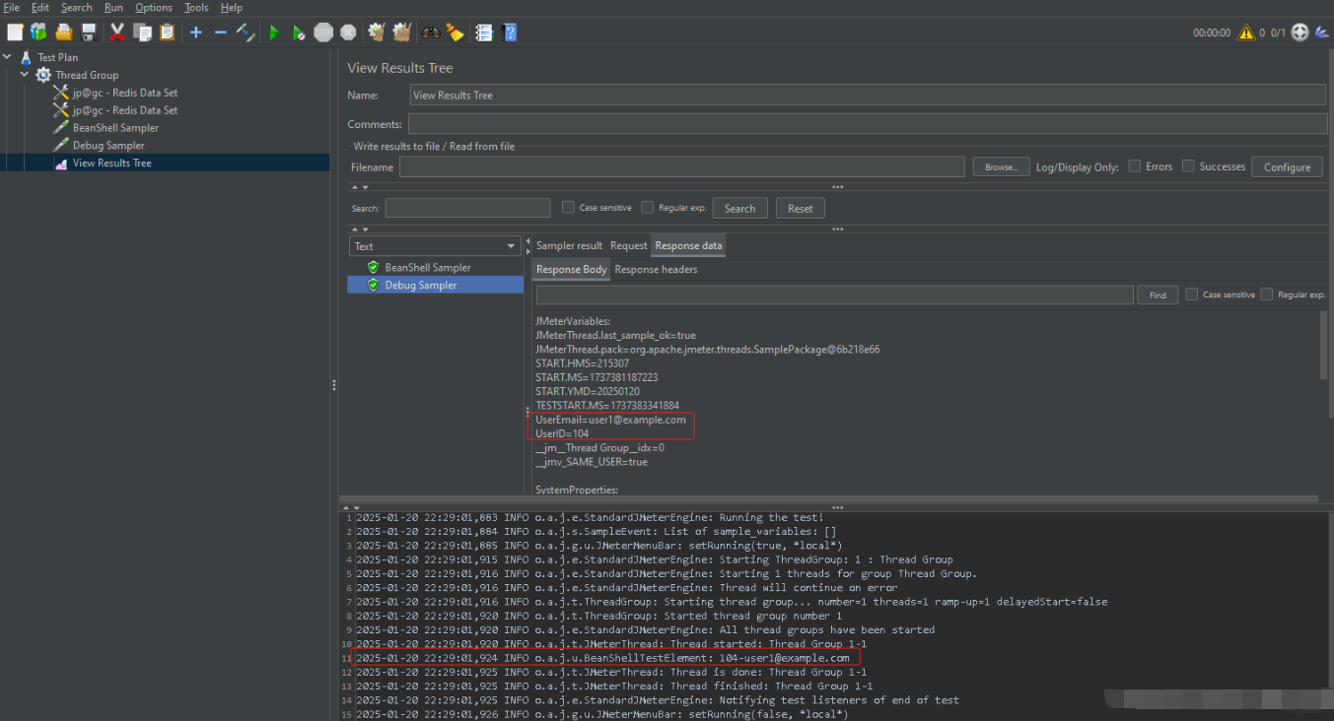Click the warning count triangle in the top bar
This screenshot has height=721, width=1334.
[1245, 32]
